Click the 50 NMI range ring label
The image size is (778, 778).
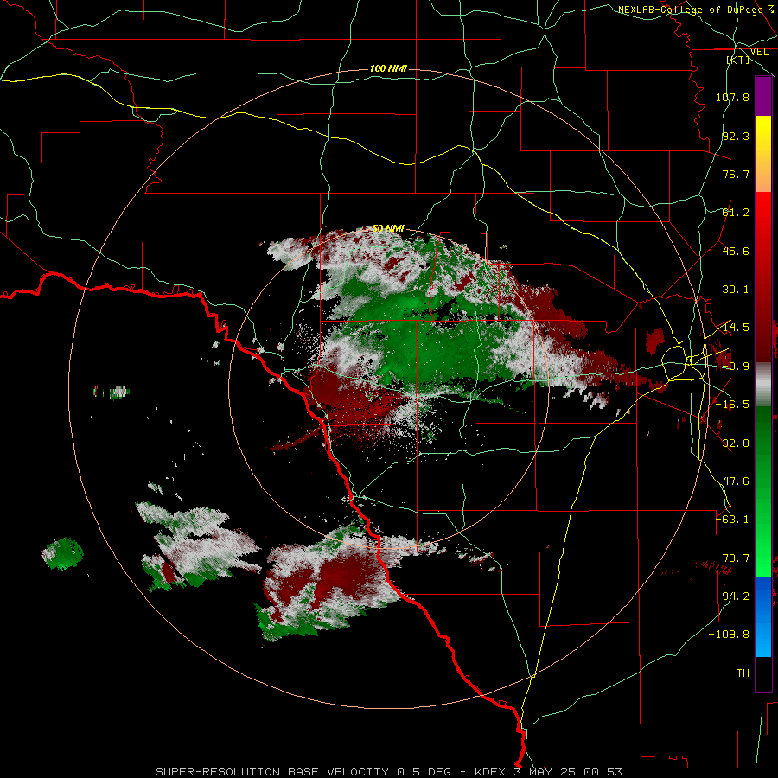pos(388,228)
